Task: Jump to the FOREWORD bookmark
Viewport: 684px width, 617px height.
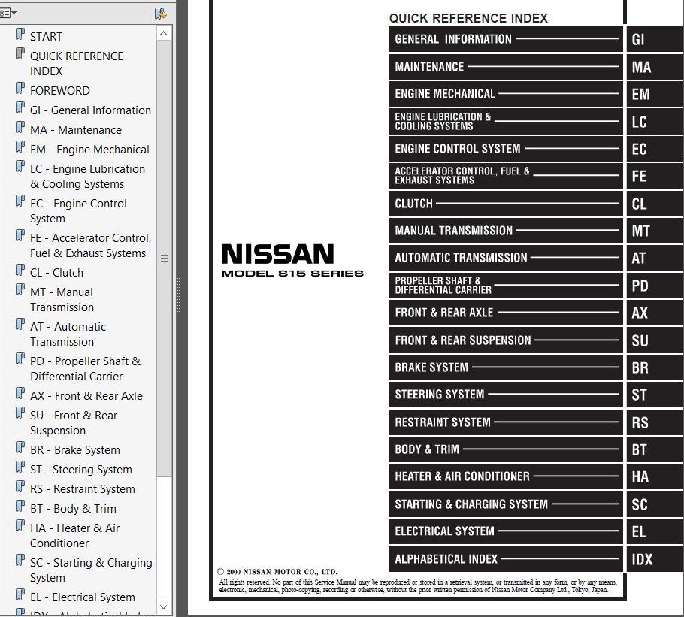Action: (x=60, y=91)
